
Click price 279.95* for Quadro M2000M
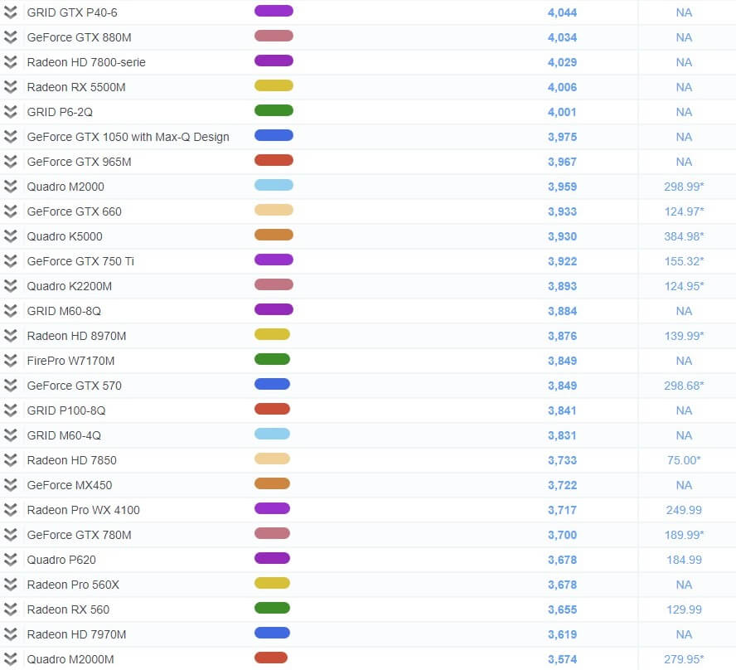click(684, 660)
